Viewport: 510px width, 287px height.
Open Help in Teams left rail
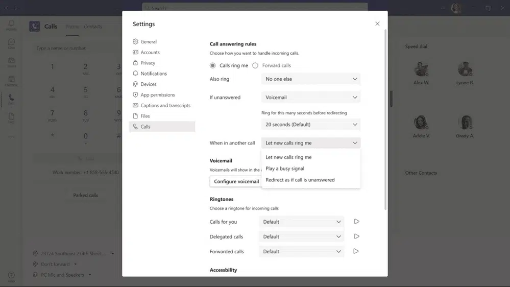11,277
